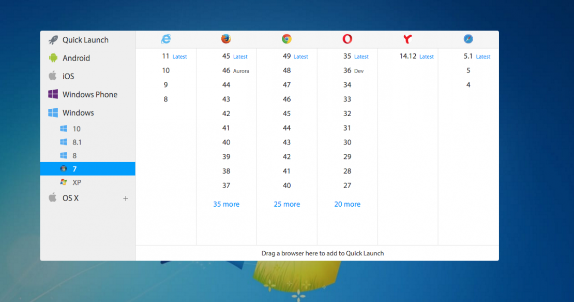Viewport: 574px width, 302px height.
Task: Select Chrome version 40
Action: click(x=286, y=185)
